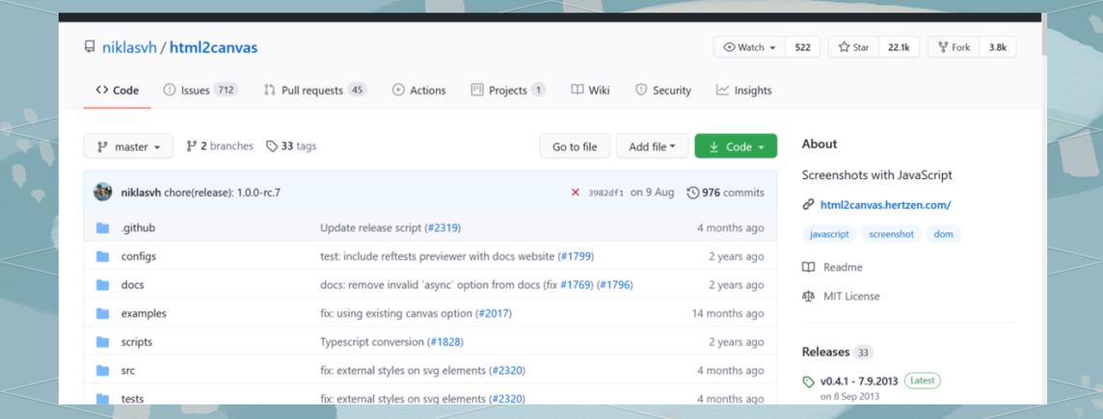The width and height of the screenshot is (1103, 419).
Task: Click the folder icon next to scripts
Action: click(103, 342)
